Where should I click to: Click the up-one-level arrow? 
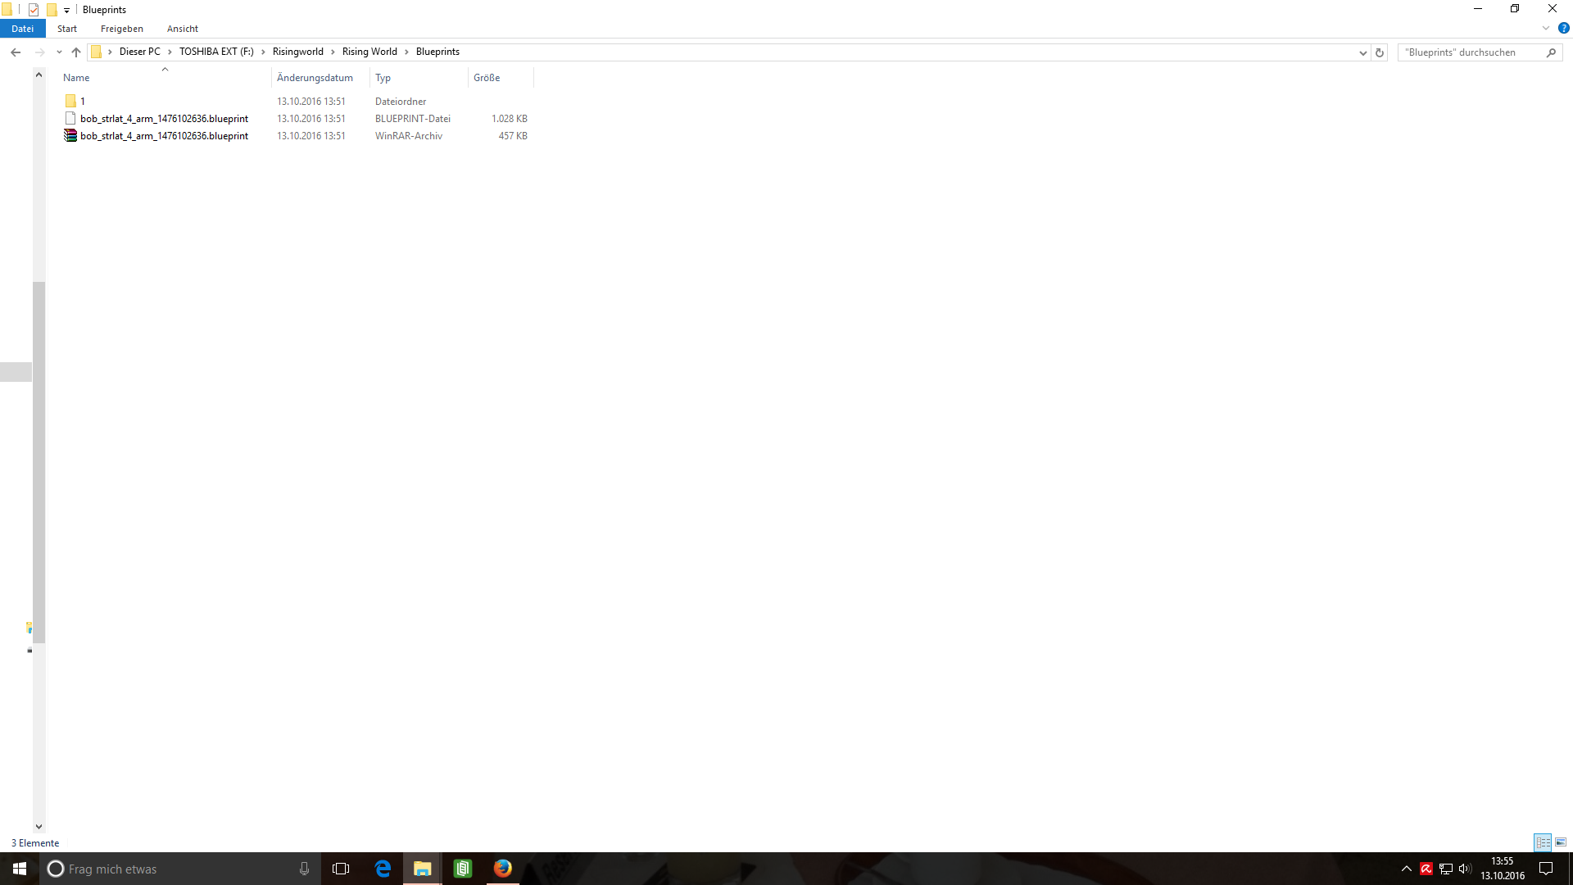point(76,52)
